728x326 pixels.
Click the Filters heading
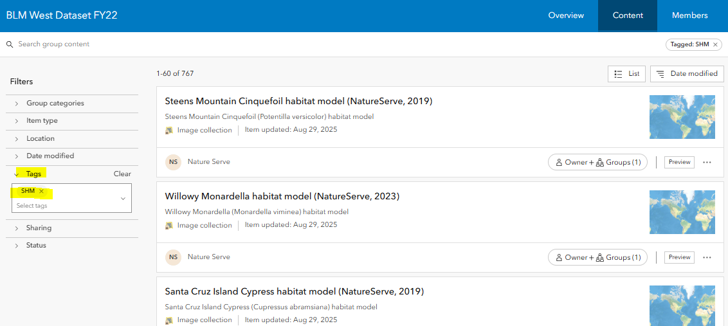click(21, 82)
